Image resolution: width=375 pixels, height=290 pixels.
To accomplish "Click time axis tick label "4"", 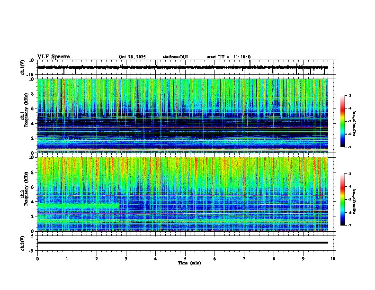I will pos(156,259).
